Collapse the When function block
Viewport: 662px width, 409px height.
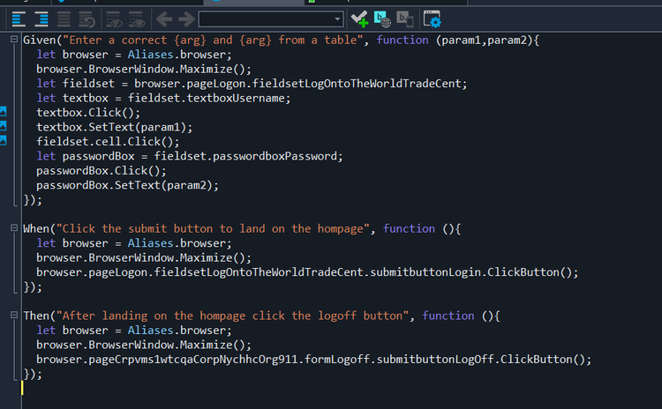point(14,227)
